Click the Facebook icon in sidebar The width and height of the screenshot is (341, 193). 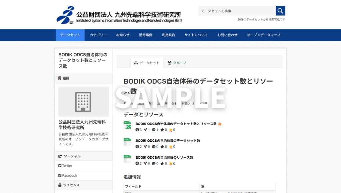(x=60, y=175)
